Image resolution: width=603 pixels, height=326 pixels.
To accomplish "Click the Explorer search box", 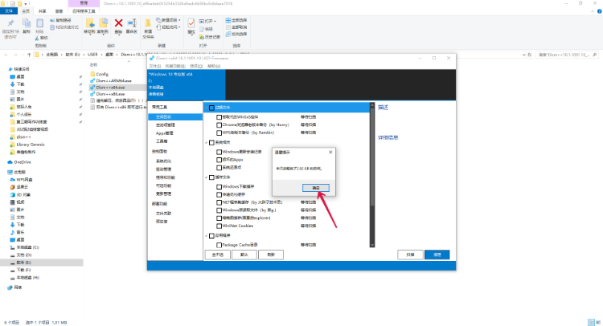I will tap(567, 55).
